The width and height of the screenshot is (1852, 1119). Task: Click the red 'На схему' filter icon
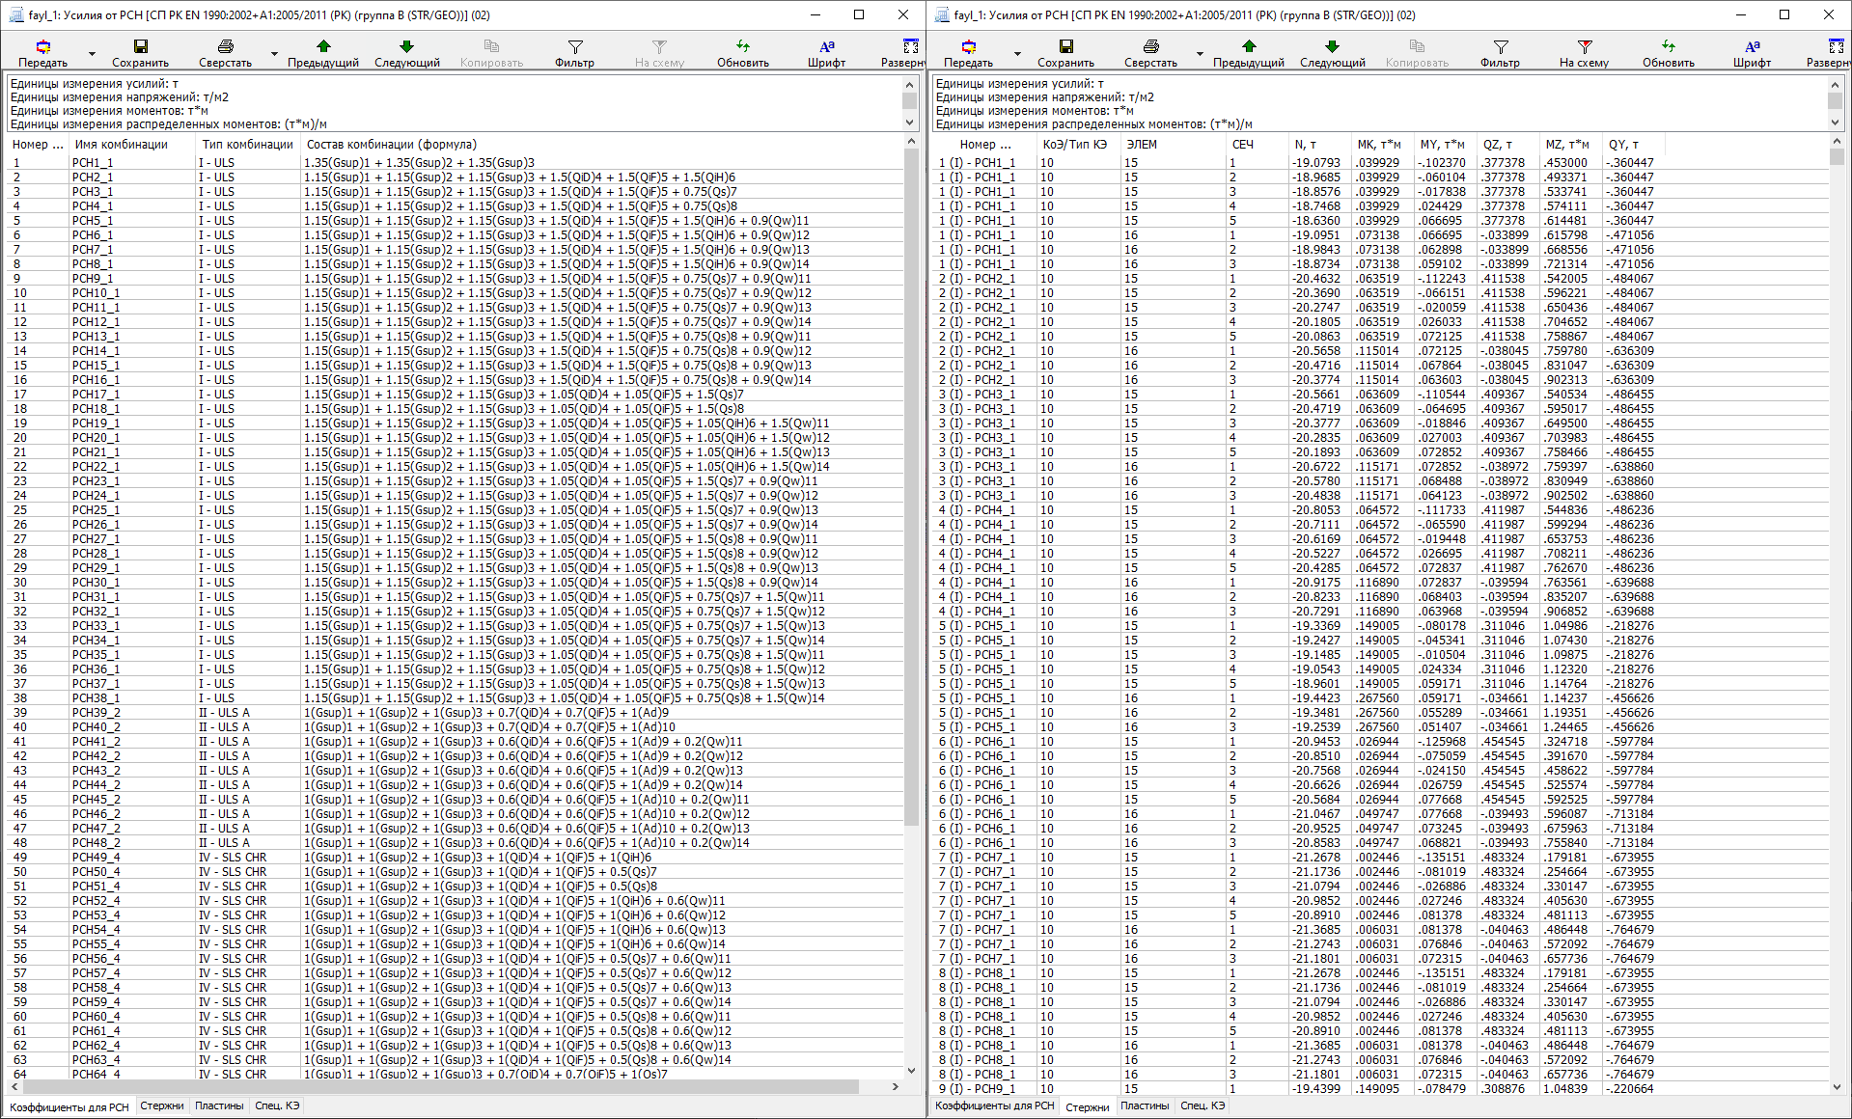pyautogui.click(x=1584, y=47)
